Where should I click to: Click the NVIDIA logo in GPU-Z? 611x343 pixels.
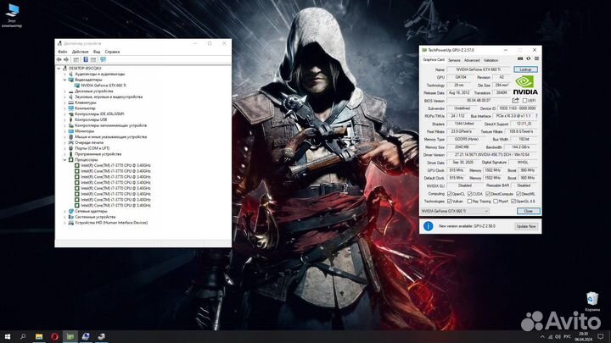coord(525,86)
